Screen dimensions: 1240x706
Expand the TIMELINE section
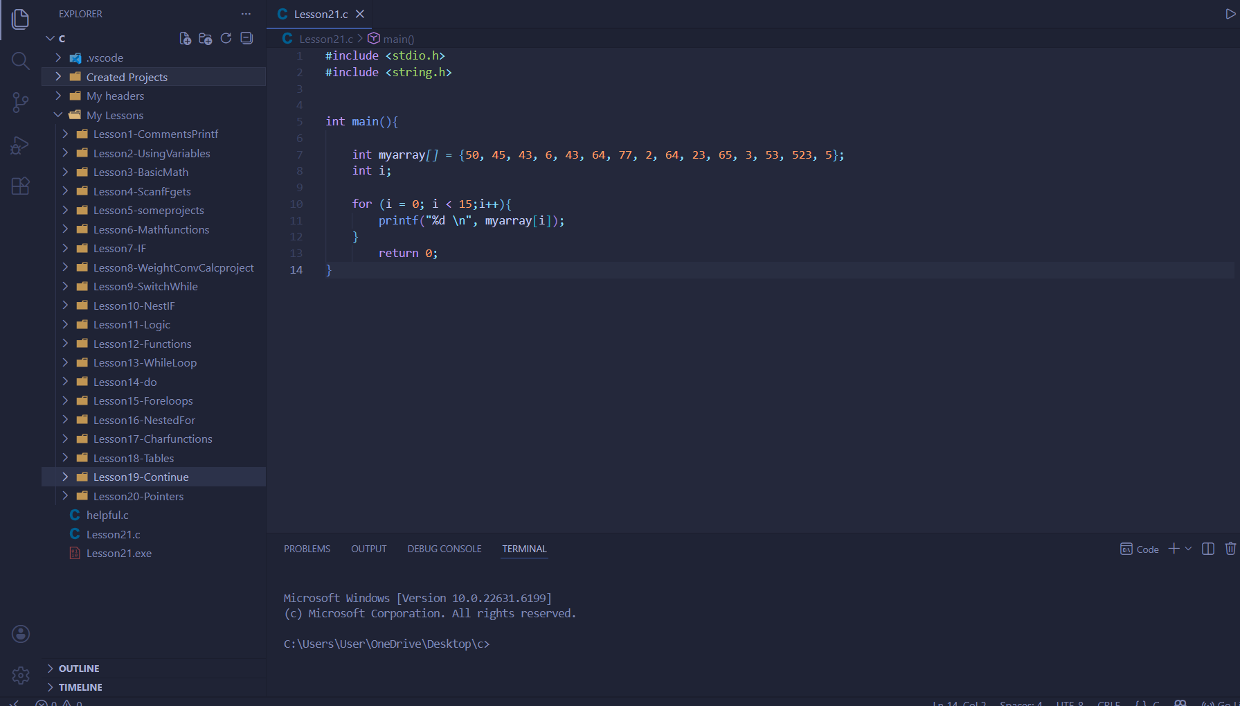(80, 687)
